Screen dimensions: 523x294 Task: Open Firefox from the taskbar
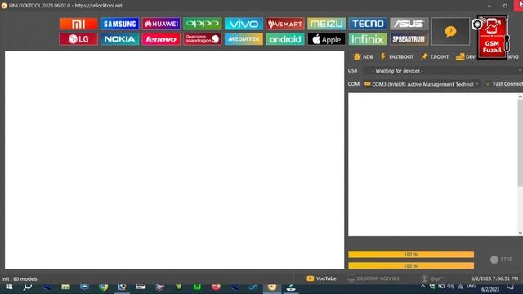coord(216,287)
